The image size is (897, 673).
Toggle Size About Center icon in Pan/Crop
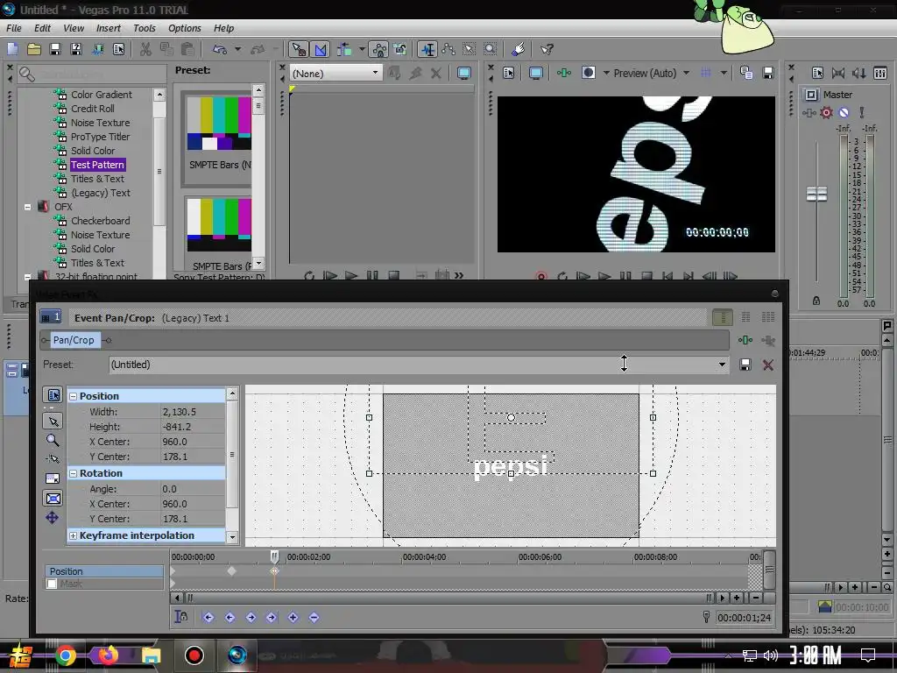pyautogui.click(x=53, y=499)
